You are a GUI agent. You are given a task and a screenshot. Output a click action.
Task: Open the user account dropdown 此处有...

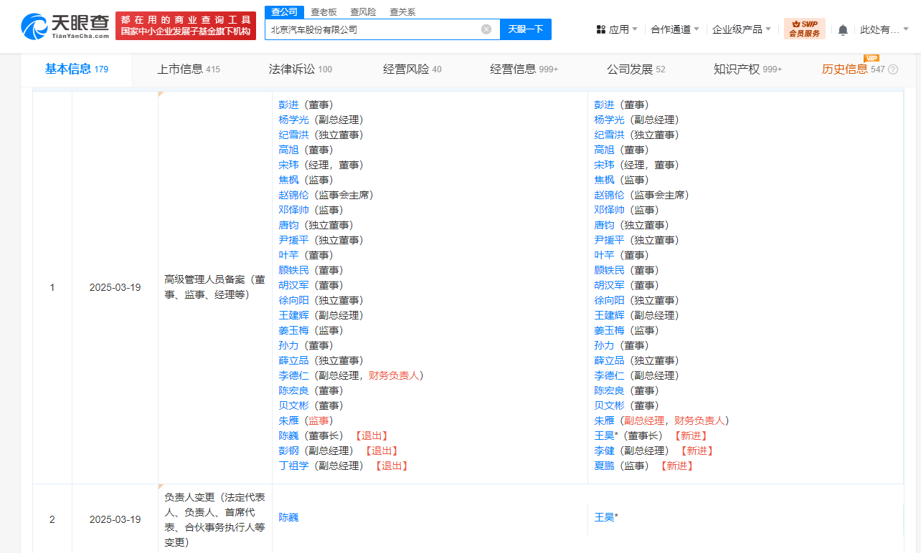884,29
